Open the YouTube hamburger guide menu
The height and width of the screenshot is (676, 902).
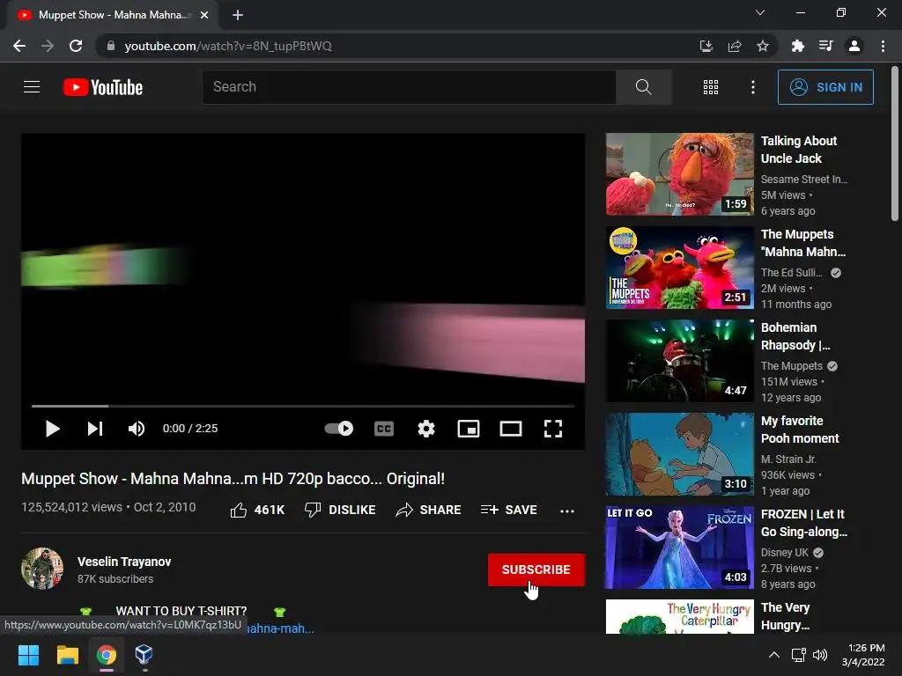pos(32,87)
